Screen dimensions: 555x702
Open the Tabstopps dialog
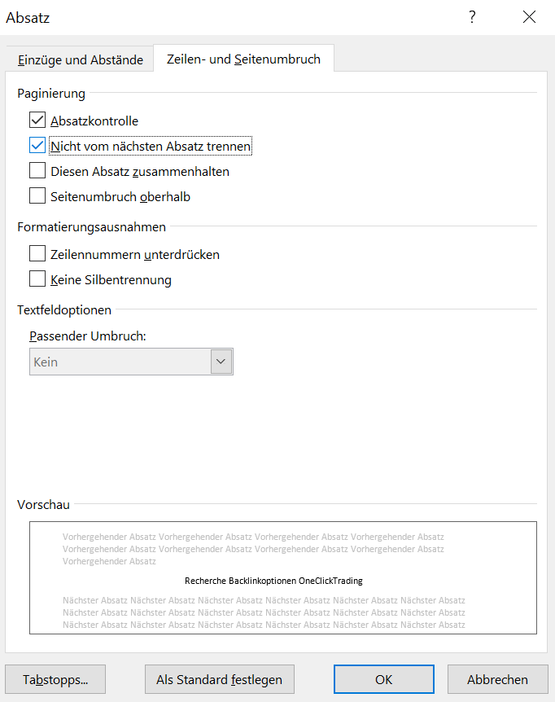coord(55,679)
